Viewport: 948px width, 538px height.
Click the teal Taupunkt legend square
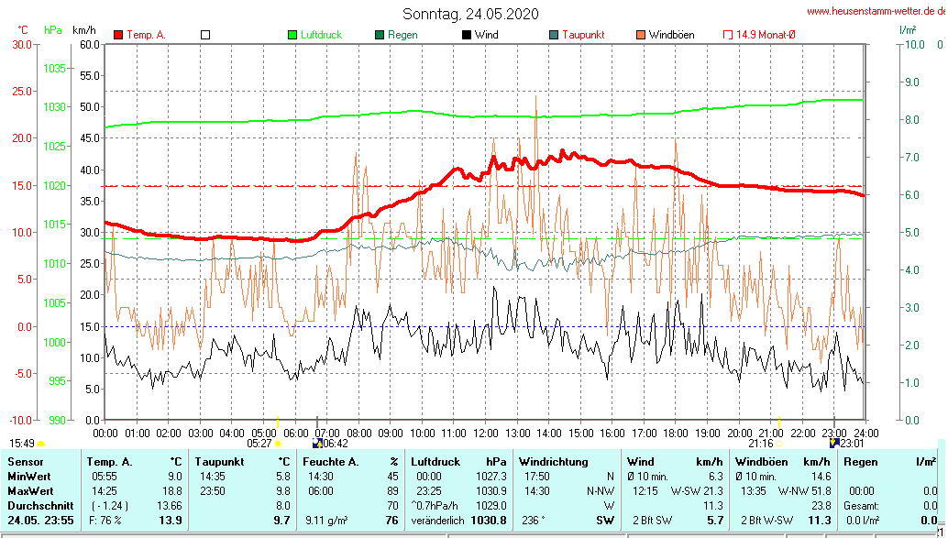pyautogui.click(x=554, y=35)
